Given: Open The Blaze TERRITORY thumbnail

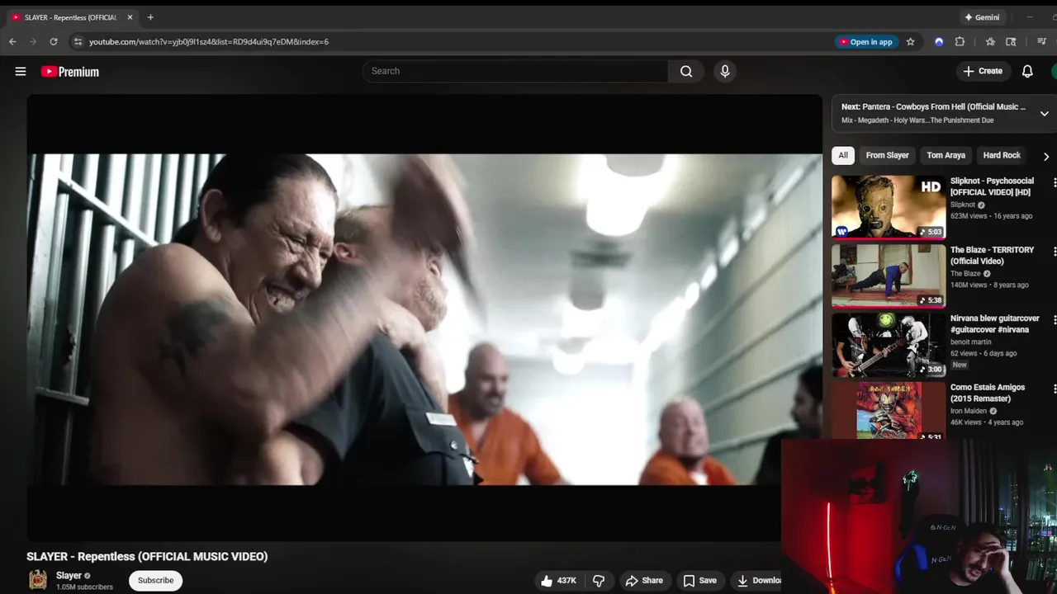Looking at the screenshot, I should coord(889,276).
